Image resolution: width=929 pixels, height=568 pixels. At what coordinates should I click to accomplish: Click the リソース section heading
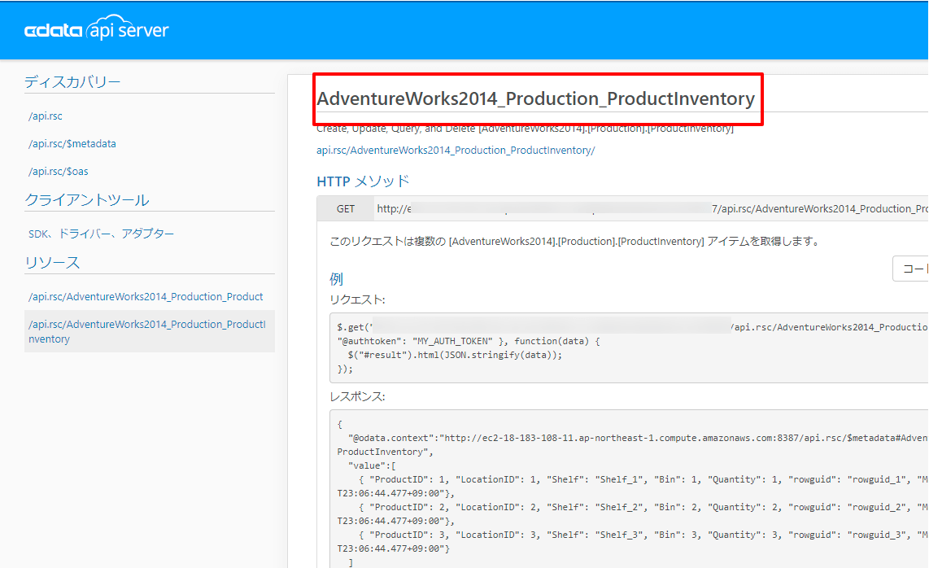pos(52,262)
